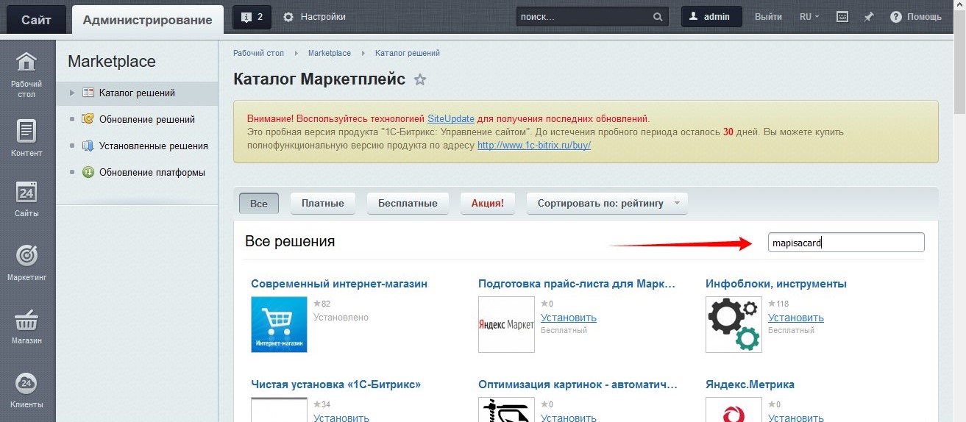
Task: Click Установить under Инфоблоки, инструменты
Action: pos(795,318)
